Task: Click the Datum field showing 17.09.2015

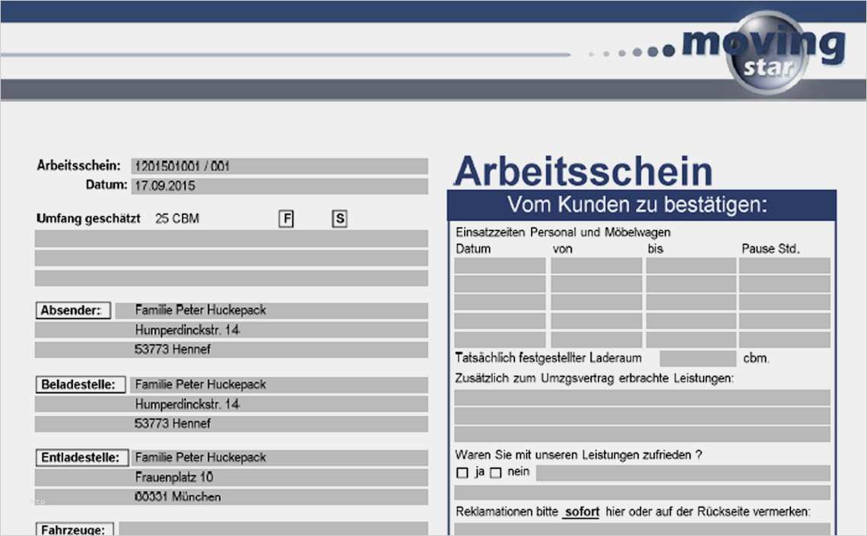Action: point(278,186)
